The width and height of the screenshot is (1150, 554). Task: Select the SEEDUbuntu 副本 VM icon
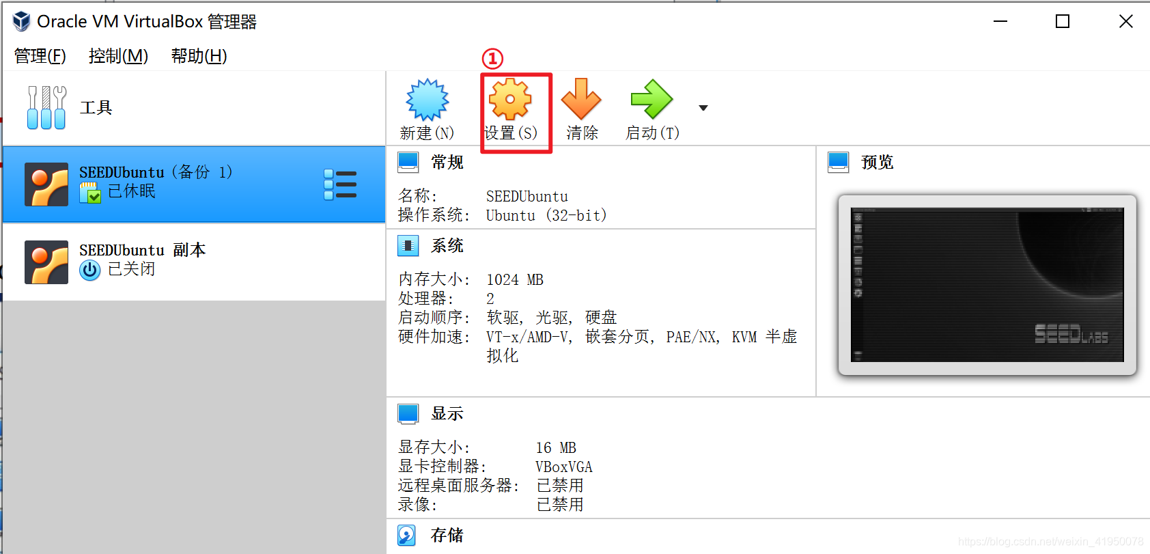point(46,262)
